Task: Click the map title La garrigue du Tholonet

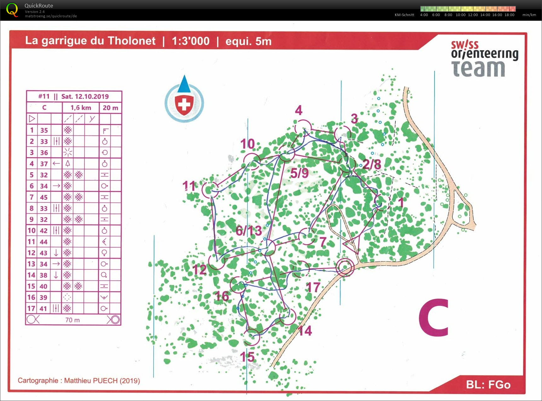Action: point(90,41)
